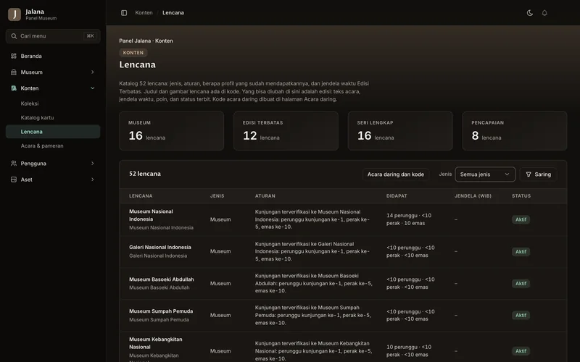The width and height of the screenshot is (580, 362).
Task: Click '10 perunggu' count for Museum Kebangkitan Nasional
Action: [x=402, y=347]
